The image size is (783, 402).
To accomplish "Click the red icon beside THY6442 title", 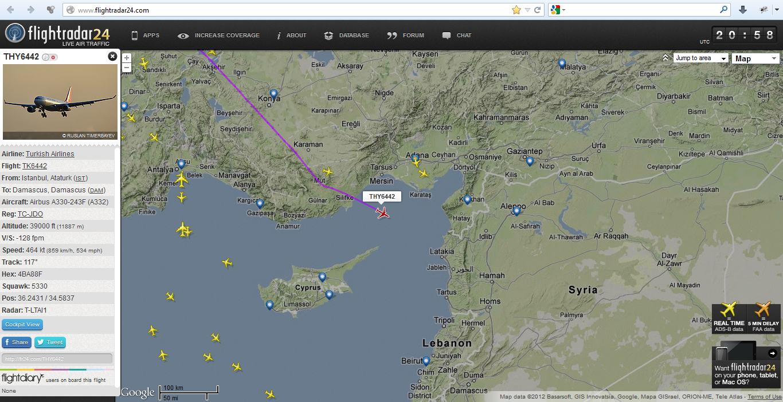I will [53, 57].
